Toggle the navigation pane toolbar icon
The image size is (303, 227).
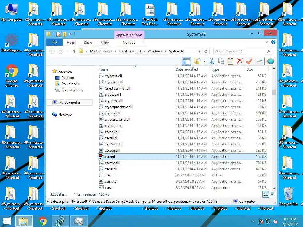point(186,61)
